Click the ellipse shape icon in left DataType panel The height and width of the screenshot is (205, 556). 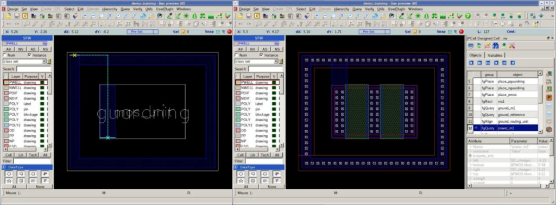click(10, 174)
